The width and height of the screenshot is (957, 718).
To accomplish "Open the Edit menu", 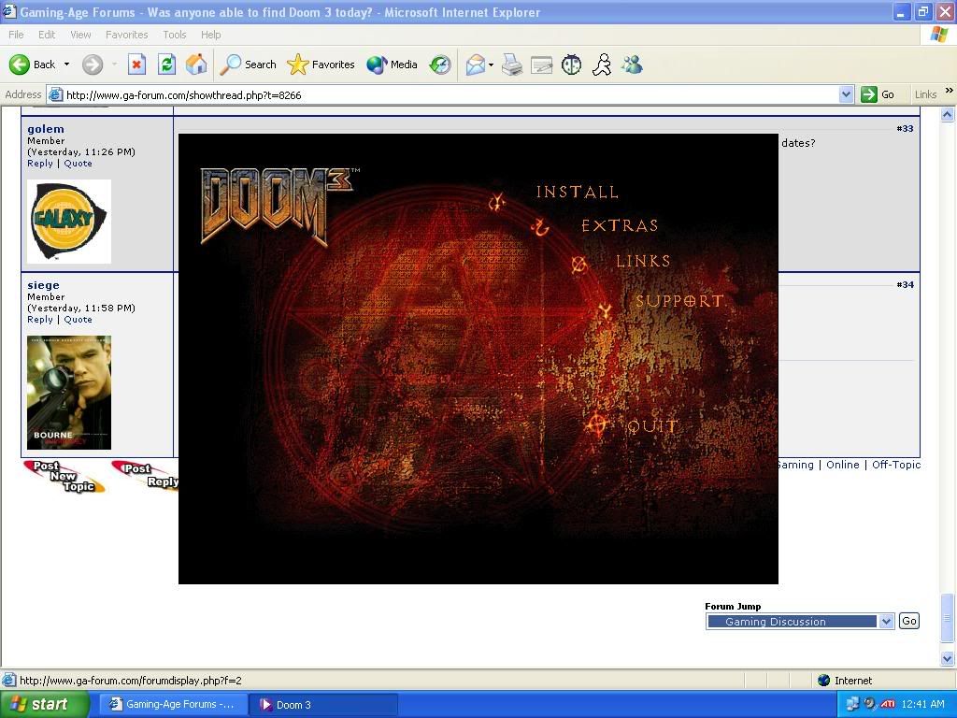I will (47, 35).
